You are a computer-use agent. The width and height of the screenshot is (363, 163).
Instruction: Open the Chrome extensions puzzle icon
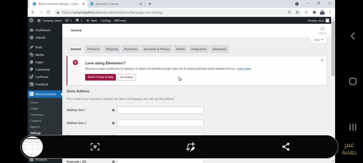314,12
